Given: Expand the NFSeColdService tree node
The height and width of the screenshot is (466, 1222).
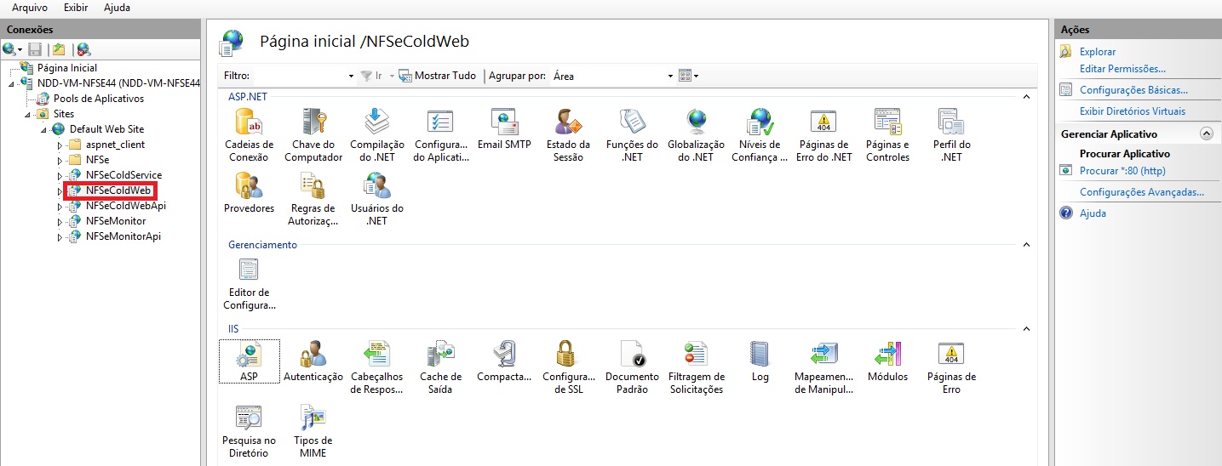Looking at the screenshot, I should point(60,175).
